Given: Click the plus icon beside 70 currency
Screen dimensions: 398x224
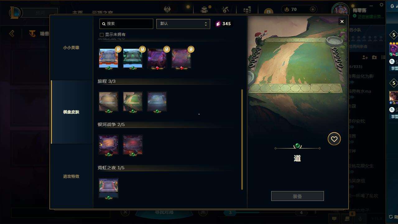Looking at the screenshot, I should pos(313,9).
